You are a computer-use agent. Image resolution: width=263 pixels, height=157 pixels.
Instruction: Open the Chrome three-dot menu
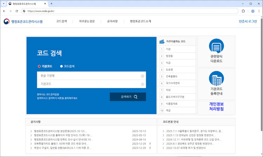[259, 11]
